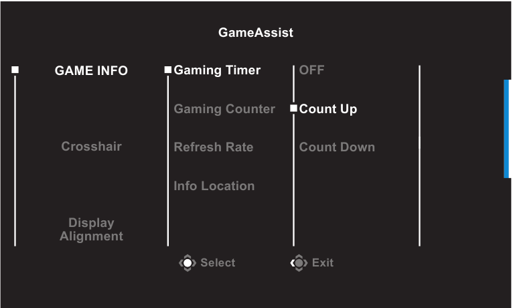Open the Display Alignment category

(x=91, y=229)
